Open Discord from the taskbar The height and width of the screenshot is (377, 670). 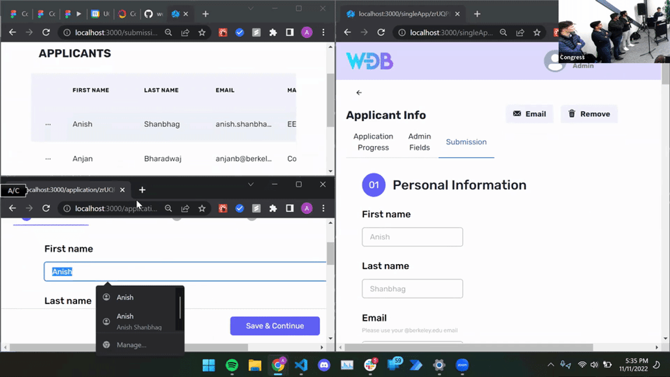click(324, 365)
